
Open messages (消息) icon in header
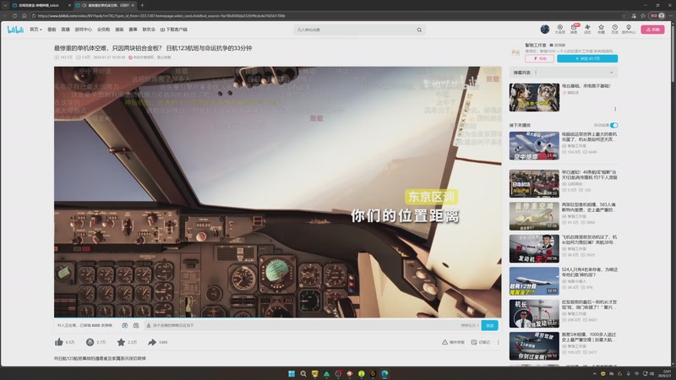point(574,29)
